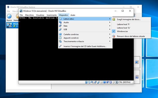This screenshot has height=98, width=158.
Task: Open the File menu of the VM window
Action: pos(21,15)
